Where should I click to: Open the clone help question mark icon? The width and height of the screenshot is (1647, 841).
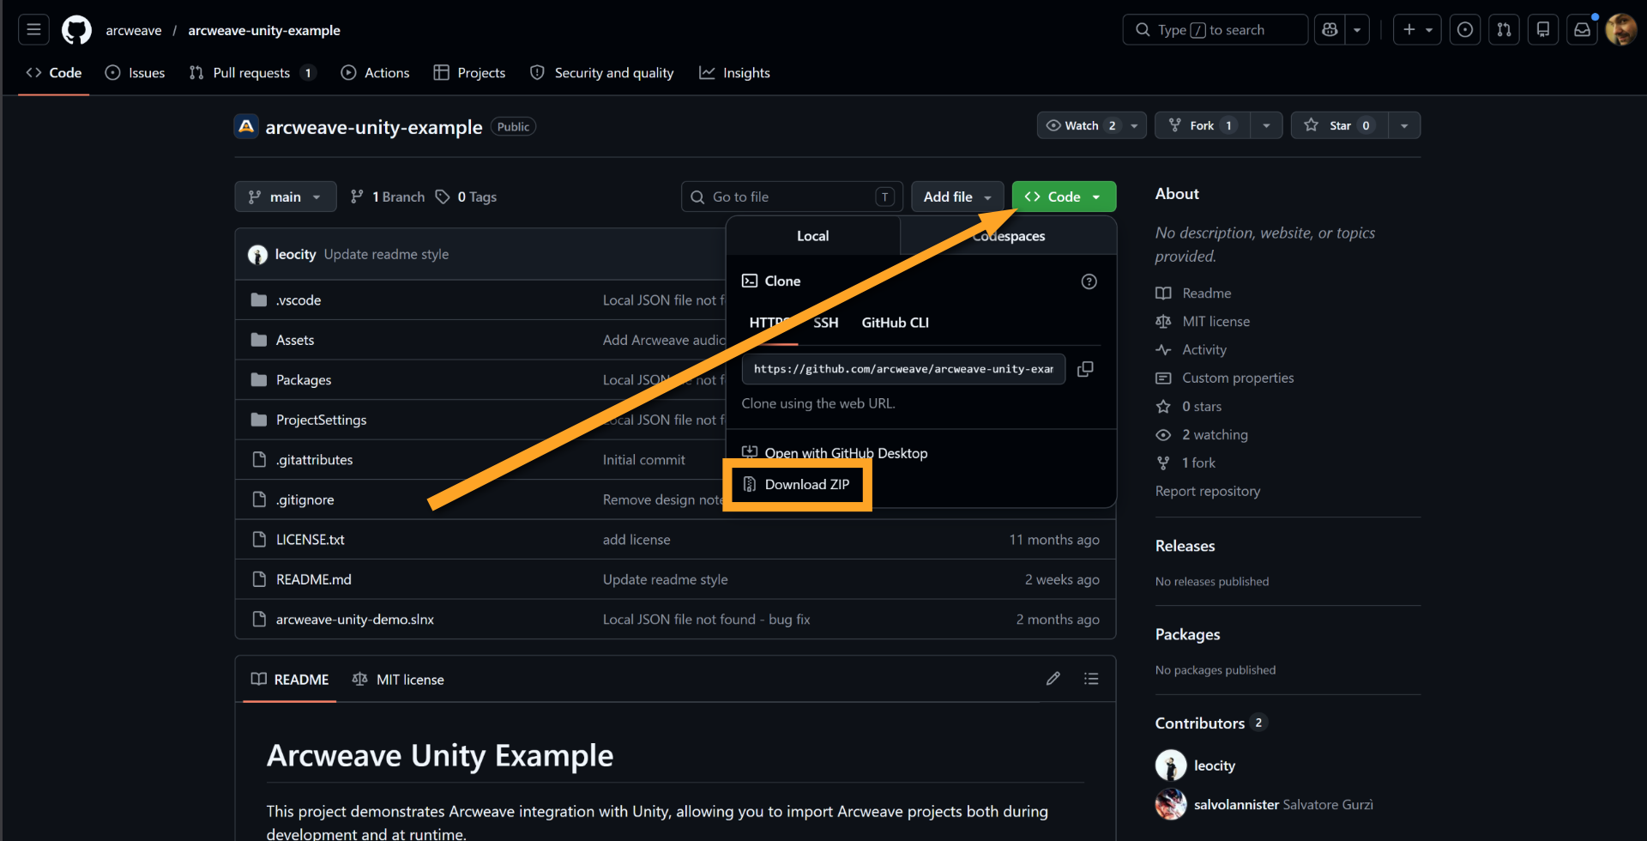click(x=1089, y=281)
